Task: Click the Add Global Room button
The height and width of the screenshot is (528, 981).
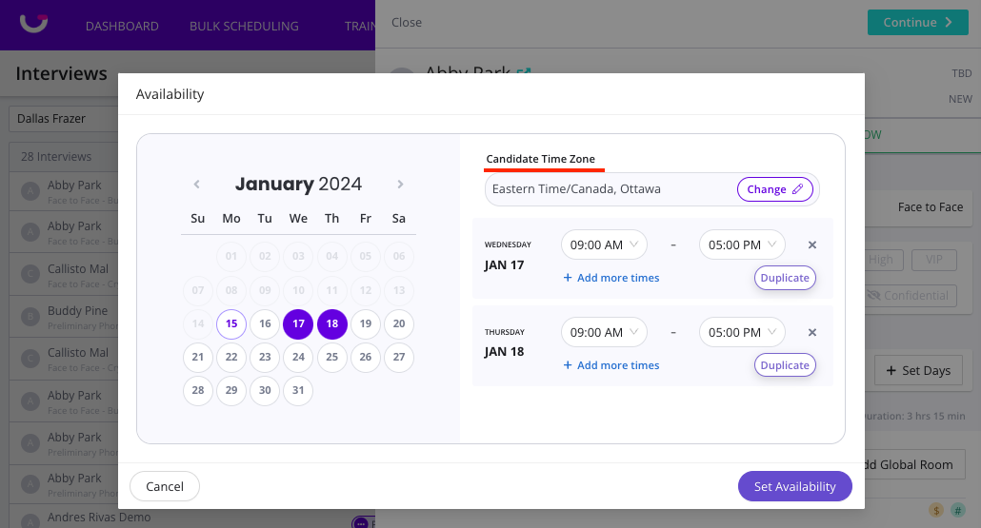Action: 913,465
